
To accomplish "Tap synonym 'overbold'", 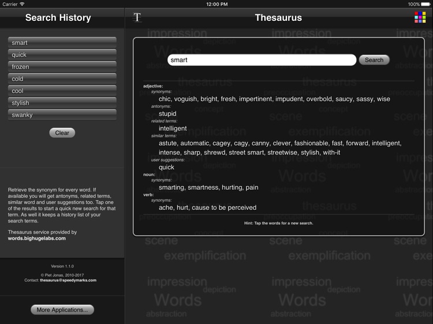I will point(319,99).
